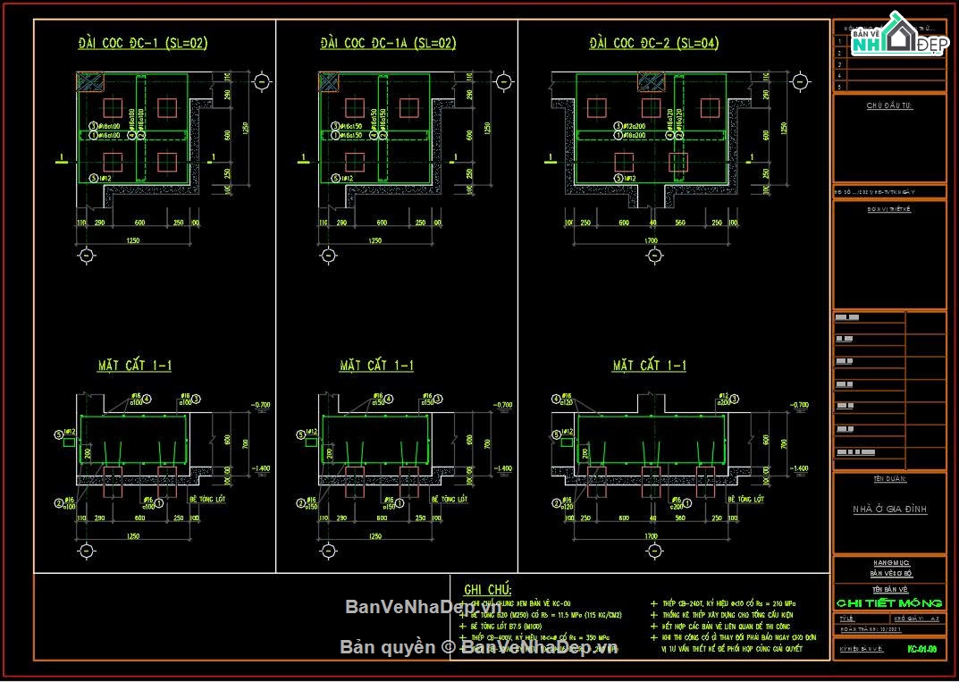The width and height of the screenshot is (959, 682).
Task: Click the CHỦ ĐẦU TƯ label
Action: coord(889,105)
